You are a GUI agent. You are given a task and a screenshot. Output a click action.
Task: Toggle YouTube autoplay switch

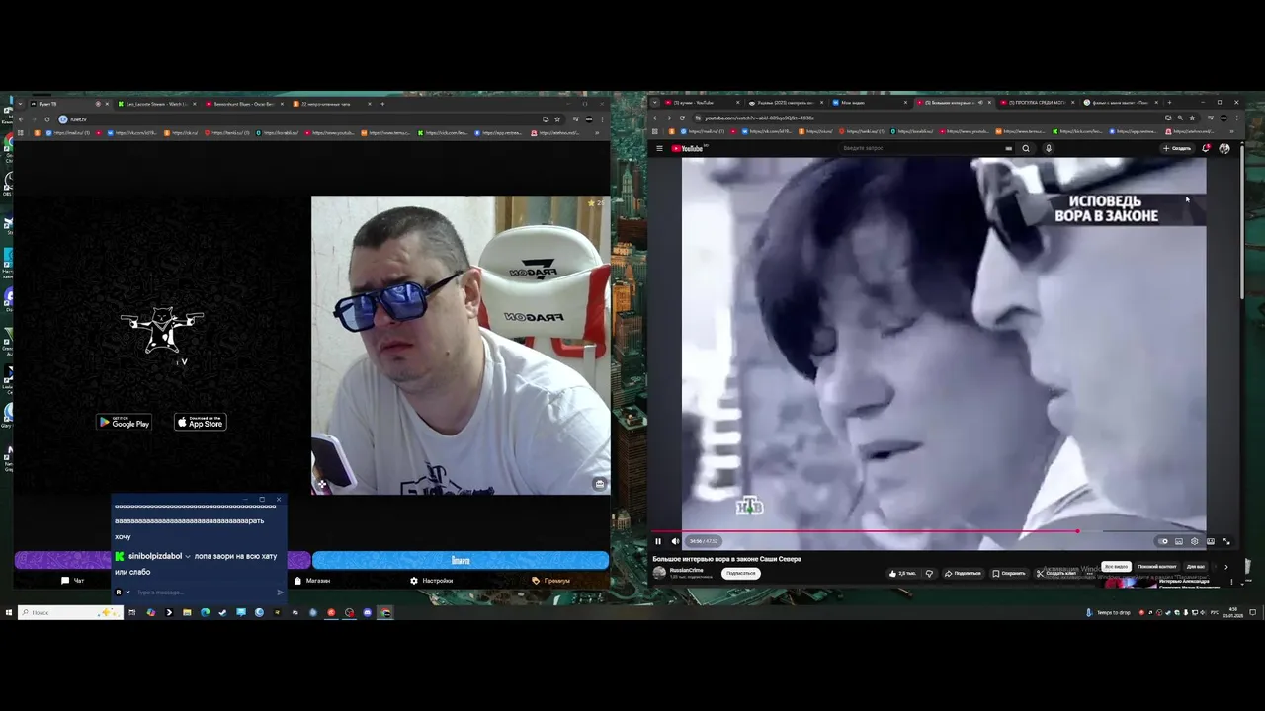[1163, 541]
